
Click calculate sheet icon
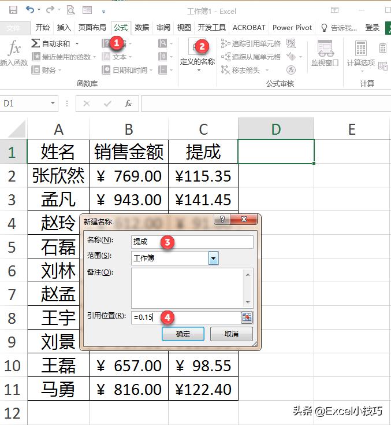click(383, 65)
